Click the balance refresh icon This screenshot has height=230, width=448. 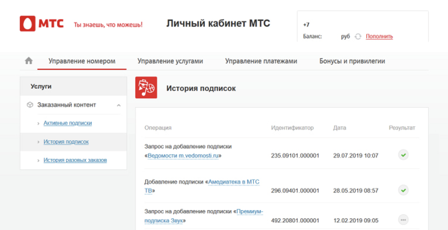click(358, 36)
